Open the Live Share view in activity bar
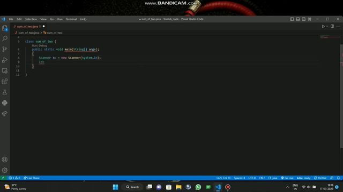 [5, 114]
